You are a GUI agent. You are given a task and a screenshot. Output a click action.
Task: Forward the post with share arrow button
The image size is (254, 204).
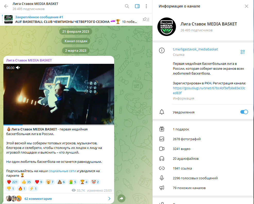click(121, 198)
